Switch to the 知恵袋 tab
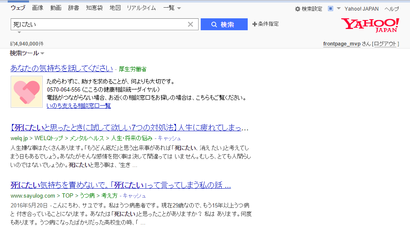The width and height of the screenshot is (410, 227). coord(94,8)
